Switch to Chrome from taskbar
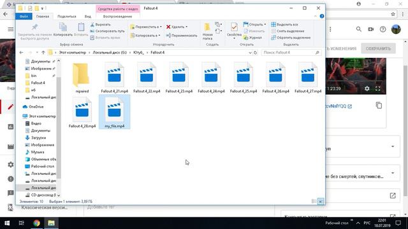The height and width of the screenshot is (229, 408). (x=36, y=223)
